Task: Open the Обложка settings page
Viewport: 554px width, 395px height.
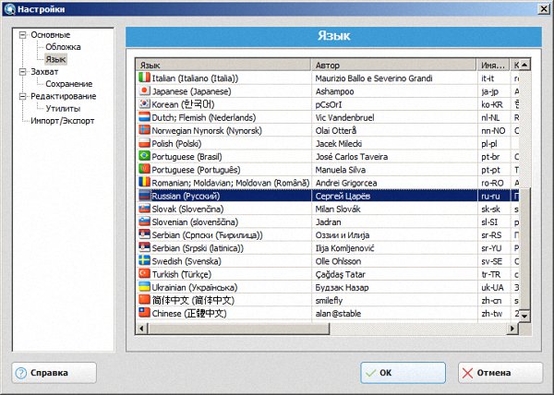Action: click(63, 47)
